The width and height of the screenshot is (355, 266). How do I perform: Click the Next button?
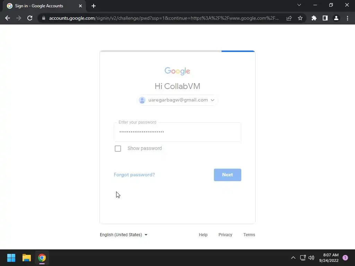(x=227, y=175)
